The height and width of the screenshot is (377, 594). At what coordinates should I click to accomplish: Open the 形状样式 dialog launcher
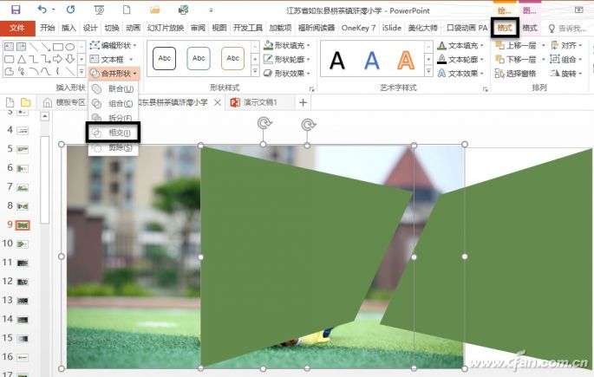[x=312, y=89]
